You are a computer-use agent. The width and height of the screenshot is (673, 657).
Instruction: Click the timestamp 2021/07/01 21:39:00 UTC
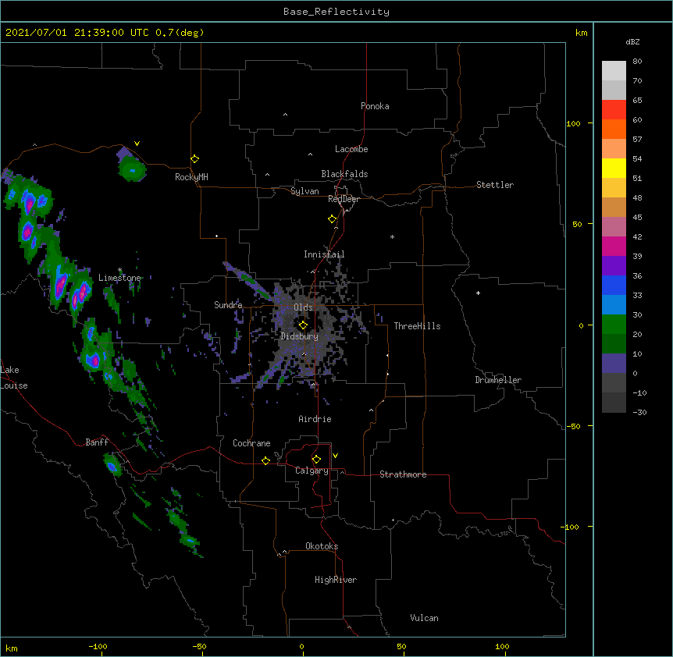point(77,33)
